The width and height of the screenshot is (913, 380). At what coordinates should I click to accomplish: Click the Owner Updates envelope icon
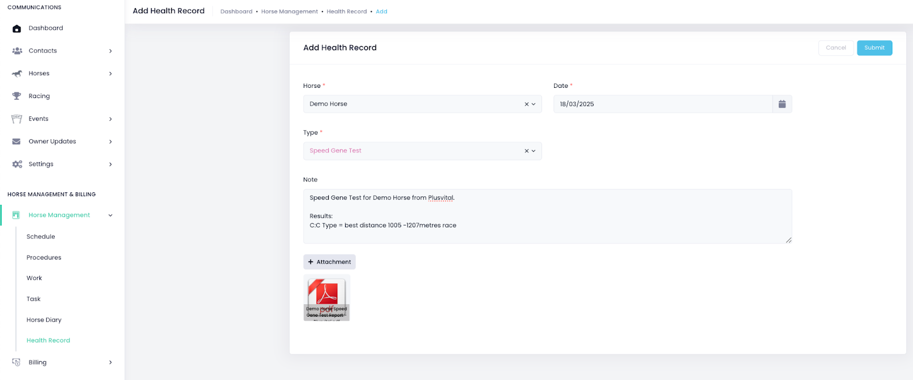tap(17, 142)
